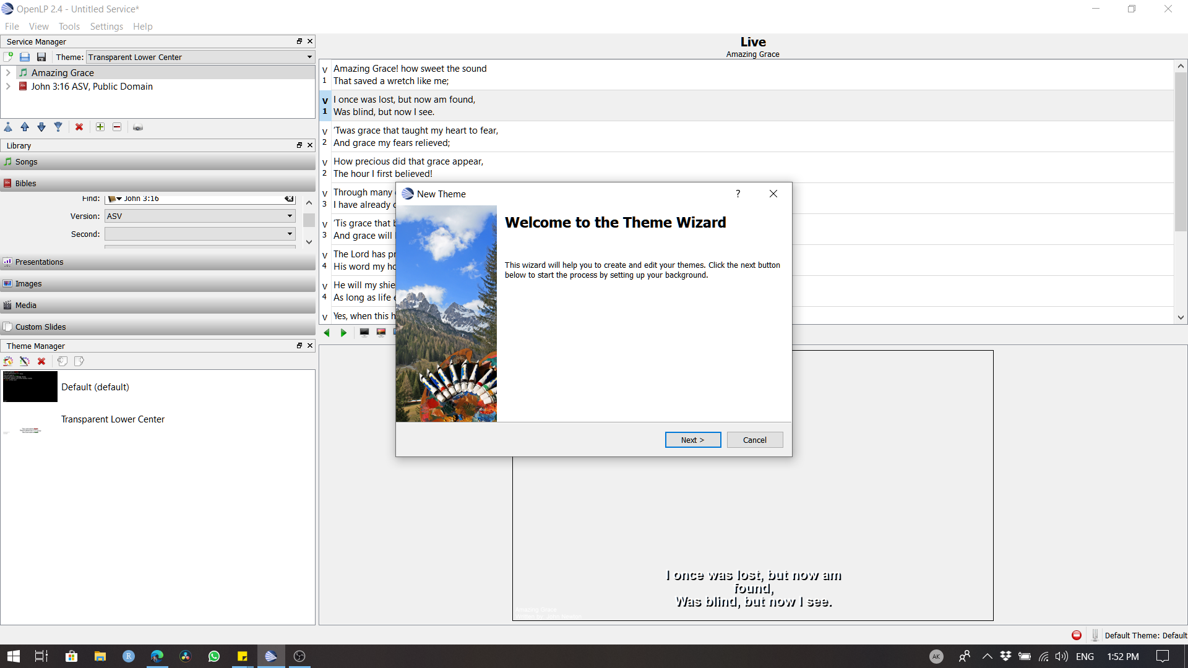Click the Live preview play button
The width and height of the screenshot is (1188, 668).
pyautogui.click(x=342, y=331)
